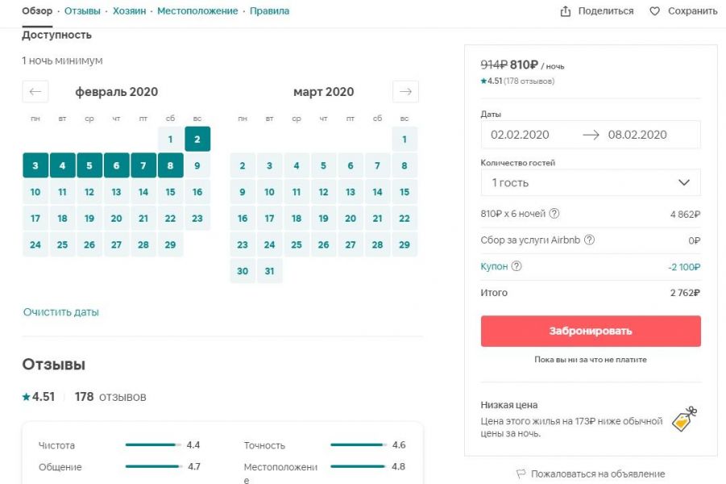Click the Save heart icon

654,11
